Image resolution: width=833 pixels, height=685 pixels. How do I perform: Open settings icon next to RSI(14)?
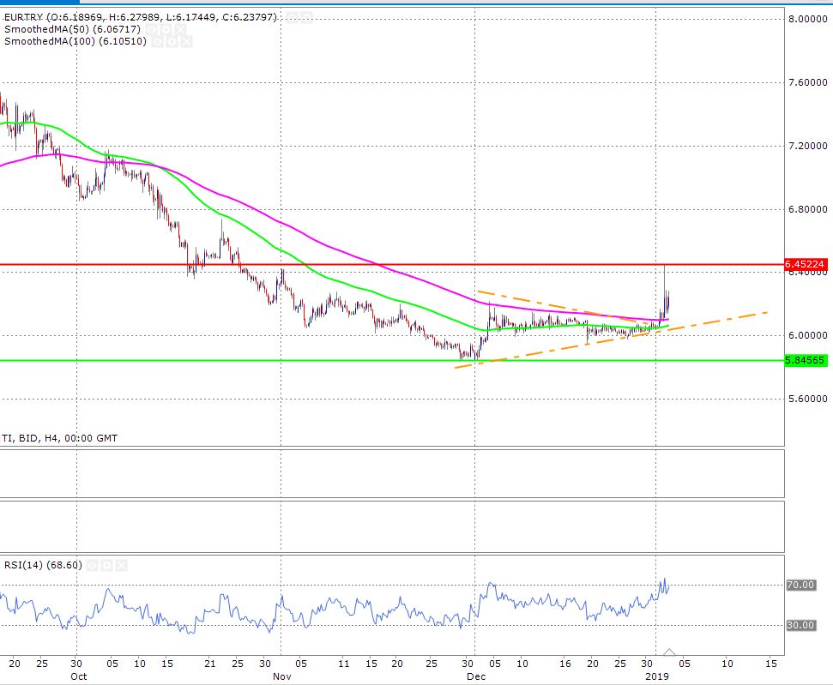coord(107,566)
